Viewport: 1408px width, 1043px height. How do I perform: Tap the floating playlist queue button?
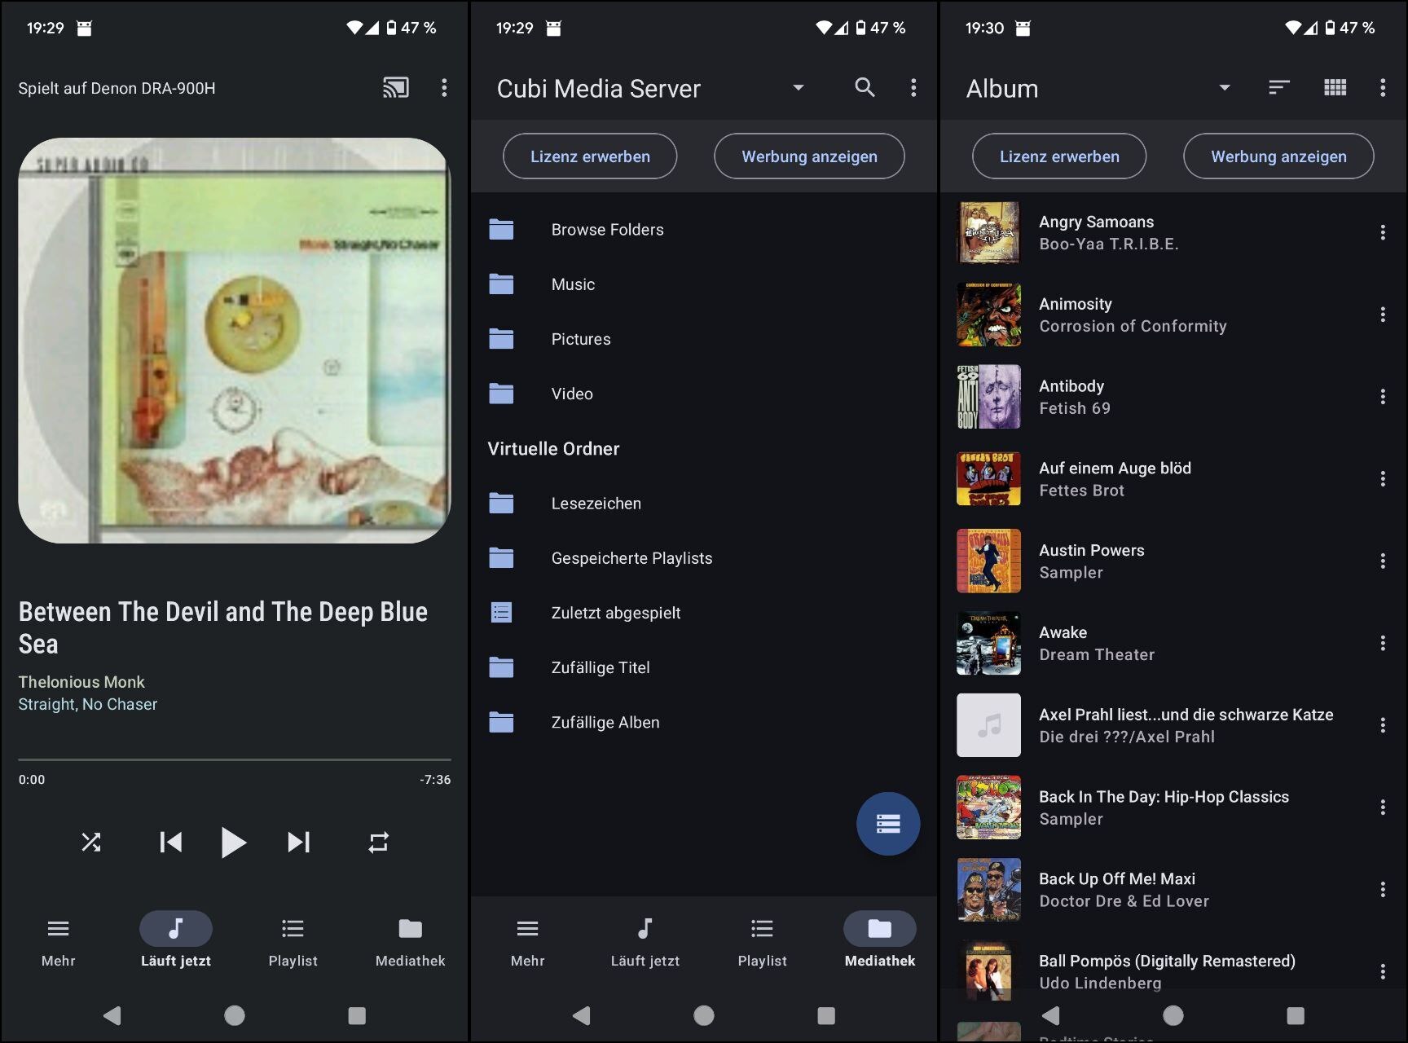[888, 824]
